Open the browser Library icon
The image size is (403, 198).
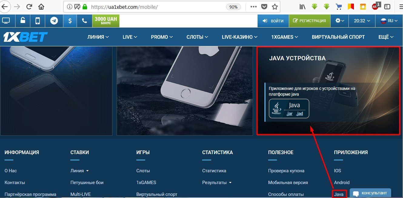coord(303,7)
